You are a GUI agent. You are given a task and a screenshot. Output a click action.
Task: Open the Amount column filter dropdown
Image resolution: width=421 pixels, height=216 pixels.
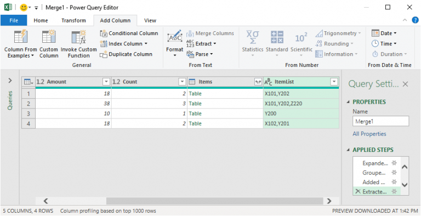click(x=106, y=82)
